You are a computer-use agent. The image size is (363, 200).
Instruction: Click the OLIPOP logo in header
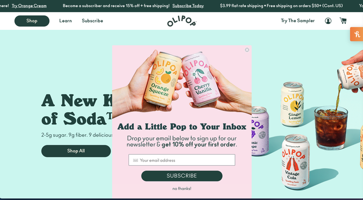click(182, 21)
